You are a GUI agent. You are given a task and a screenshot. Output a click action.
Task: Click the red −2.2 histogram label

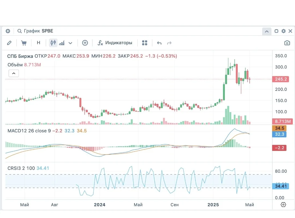coord(279,148)
